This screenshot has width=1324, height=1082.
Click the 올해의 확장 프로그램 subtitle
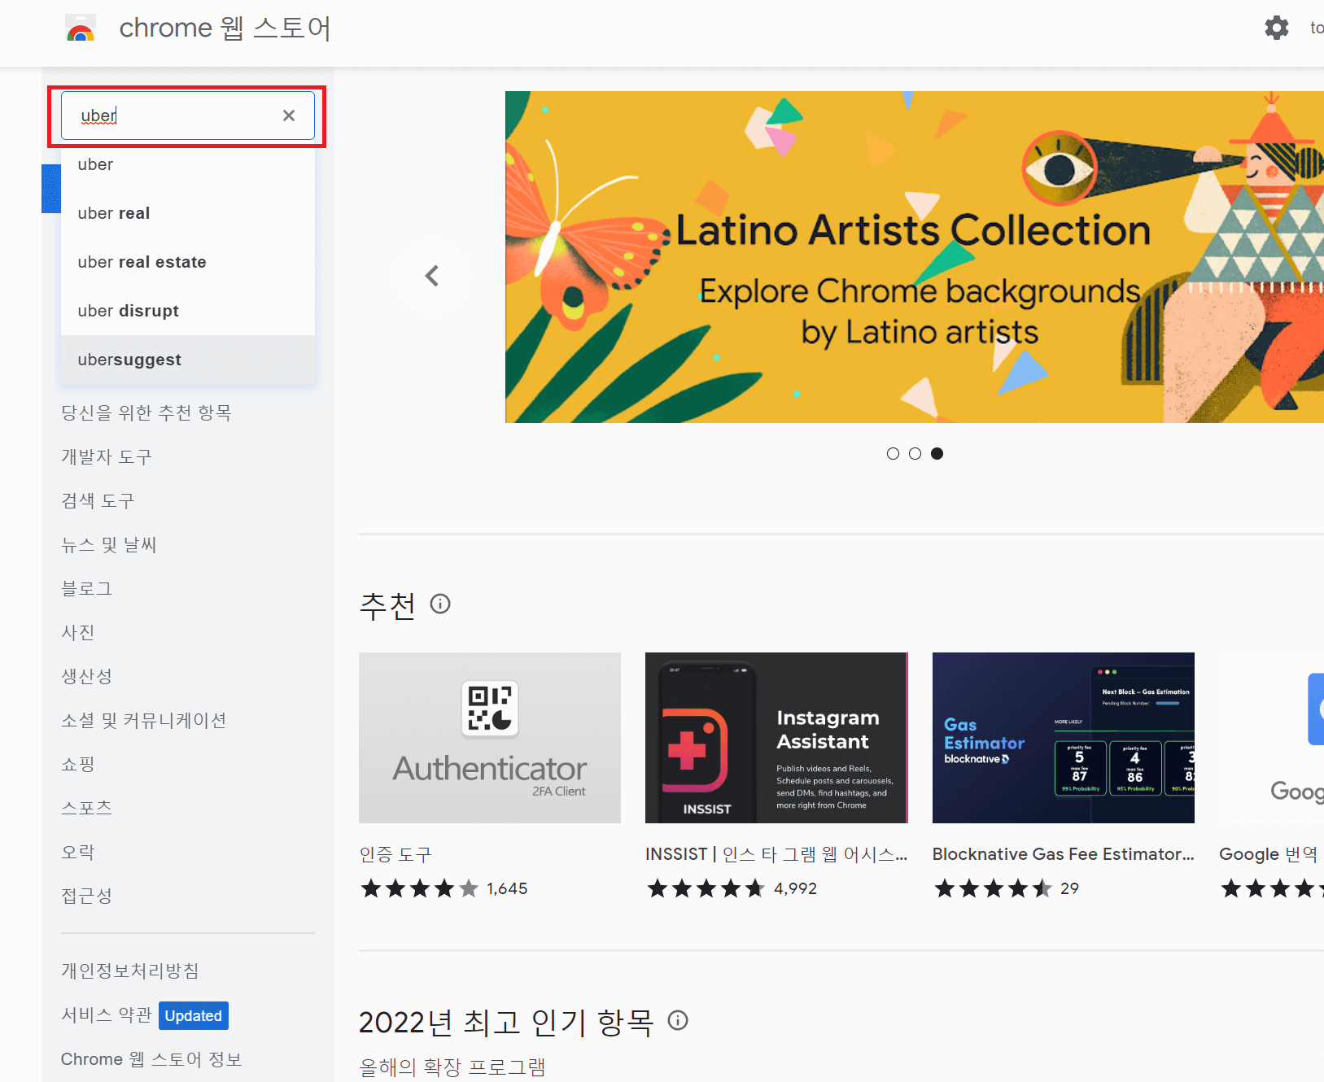coord(452,1067)
